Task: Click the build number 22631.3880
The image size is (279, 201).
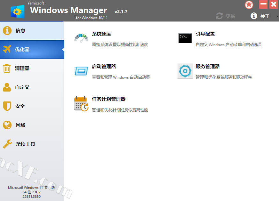Action: 32,197
